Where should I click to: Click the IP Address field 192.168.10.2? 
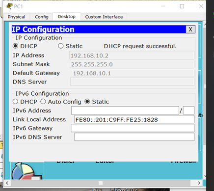point(132,55)
